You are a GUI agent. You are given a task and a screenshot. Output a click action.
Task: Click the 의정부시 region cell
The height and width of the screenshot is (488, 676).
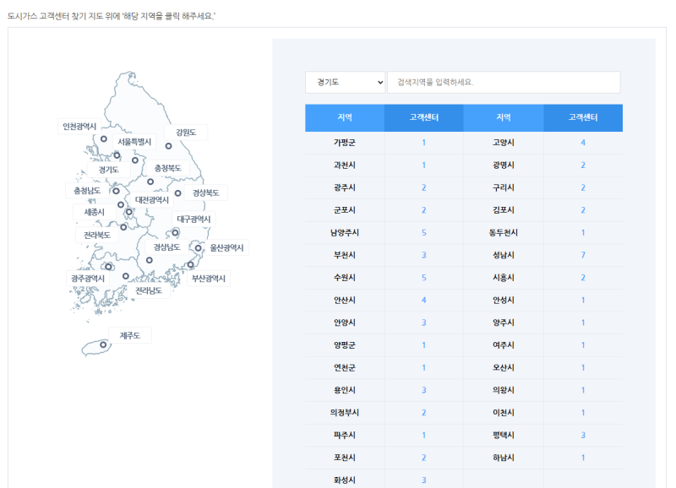pos(345,413)
